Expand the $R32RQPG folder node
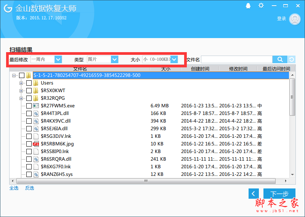The width and height of the screenshot is (305, 217). click(x=21, y=98)
